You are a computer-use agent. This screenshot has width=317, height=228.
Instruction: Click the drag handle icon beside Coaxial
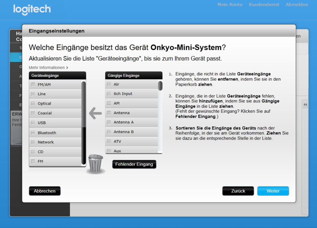(x=33, y=113)
